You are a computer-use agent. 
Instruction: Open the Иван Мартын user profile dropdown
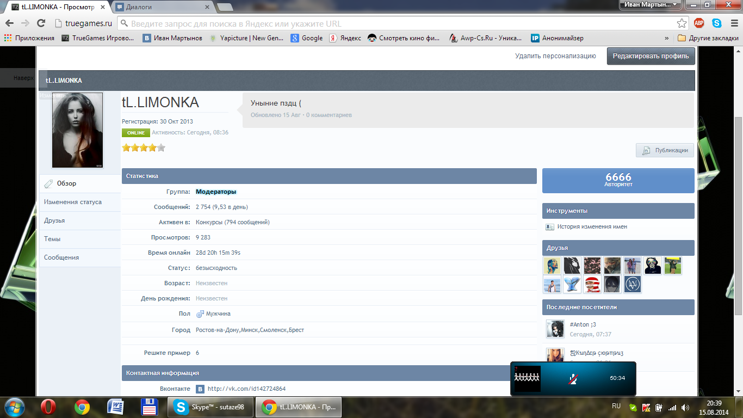tap(650, 5)
